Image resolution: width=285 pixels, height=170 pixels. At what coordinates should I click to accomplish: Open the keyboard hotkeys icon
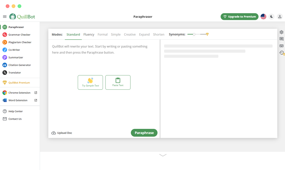coord(281,46)
